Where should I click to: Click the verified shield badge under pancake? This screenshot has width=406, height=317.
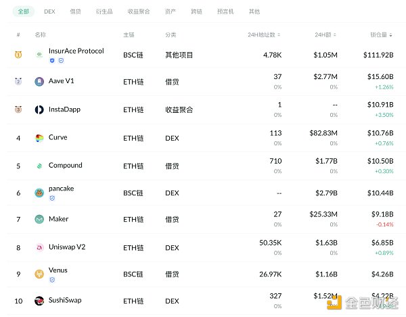tap(52, 198)
